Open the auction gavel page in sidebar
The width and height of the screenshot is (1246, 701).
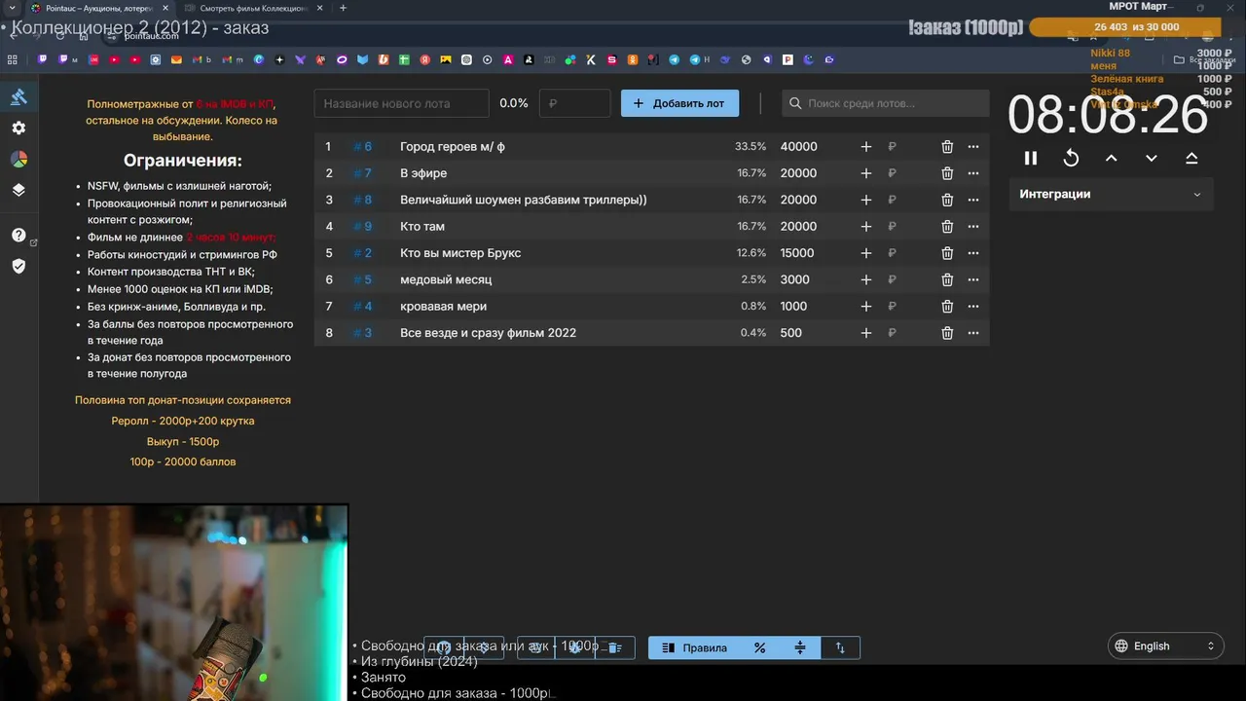(18, 96)
